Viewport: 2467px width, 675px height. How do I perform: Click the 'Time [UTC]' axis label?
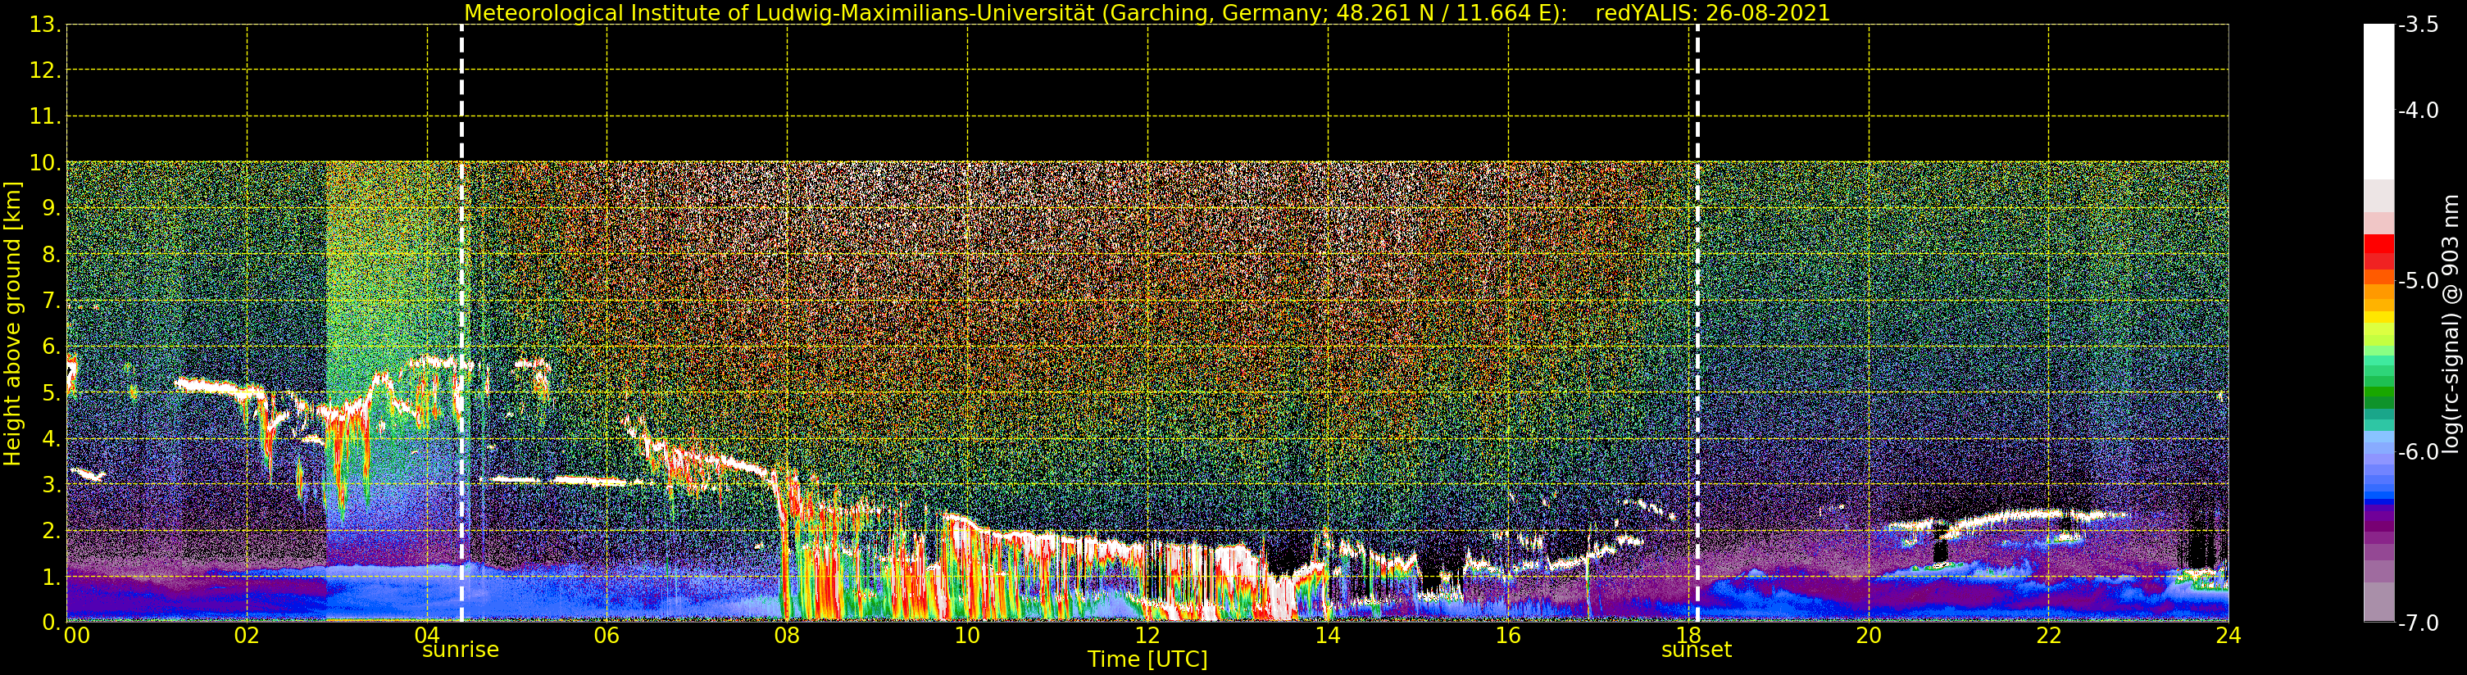click(1147, 659)
